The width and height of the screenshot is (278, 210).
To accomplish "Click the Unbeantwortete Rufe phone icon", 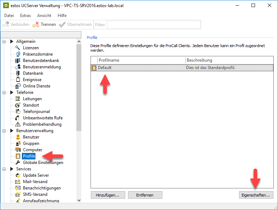I will pyautogui.click(x=18, y=118).
